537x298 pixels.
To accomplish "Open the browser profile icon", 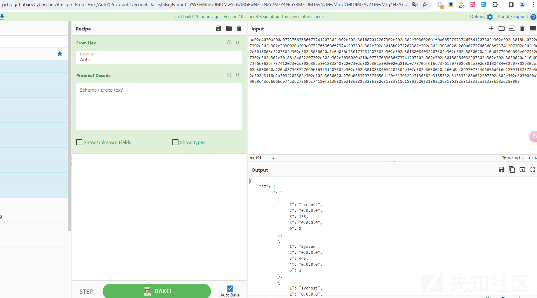I will coord(522,5).
